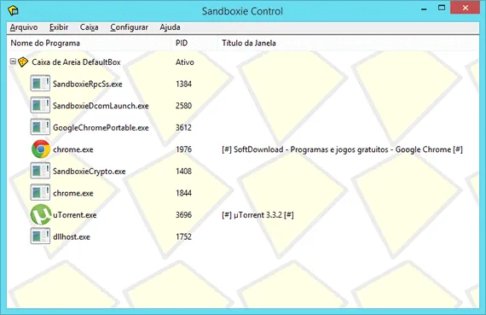Sort by Título da Janela column header
Image resolution: width=486 pixels, height=315 pixels.
click(349, 44)
